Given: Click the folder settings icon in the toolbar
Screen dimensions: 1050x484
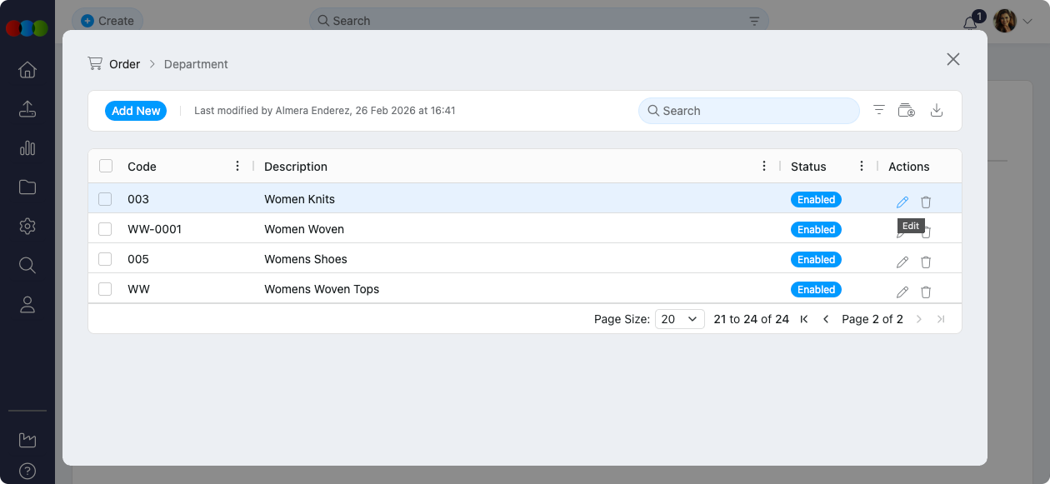Looking at the screenshot, I should (x=906, y=110).
